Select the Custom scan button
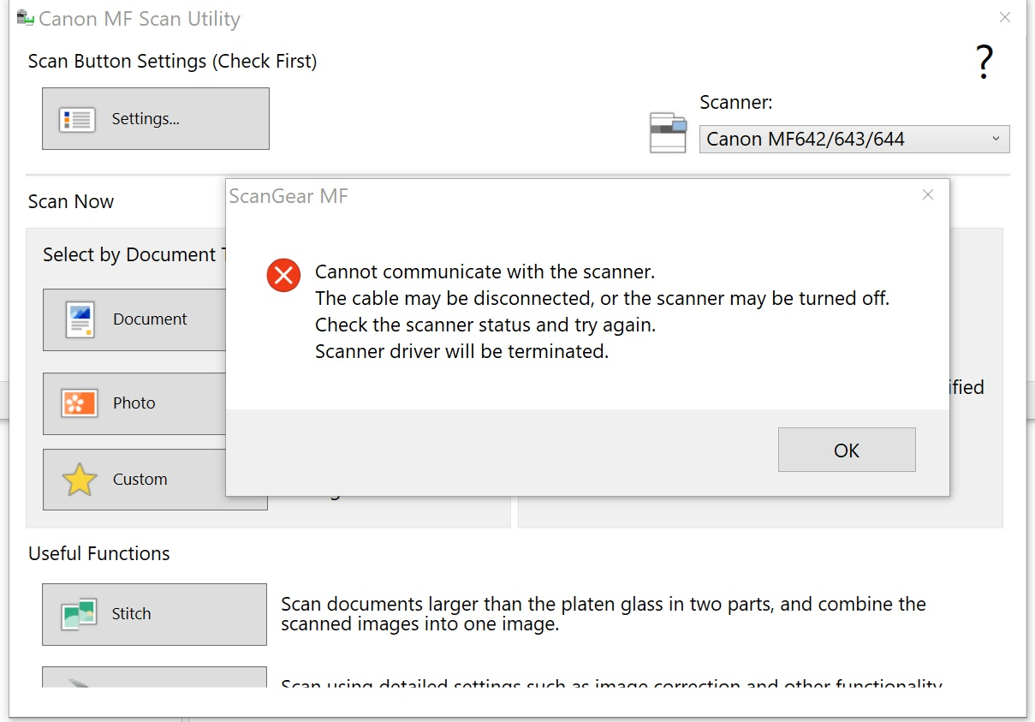Screen dimensions: 1035x722 (x=154, y=480)
